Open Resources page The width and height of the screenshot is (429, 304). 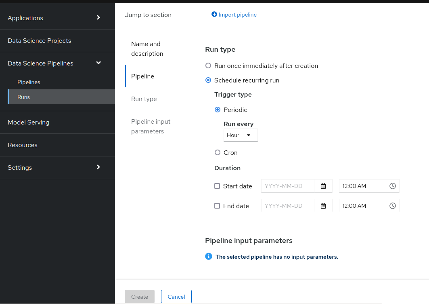pyautogui.click(x=57, y=145)
